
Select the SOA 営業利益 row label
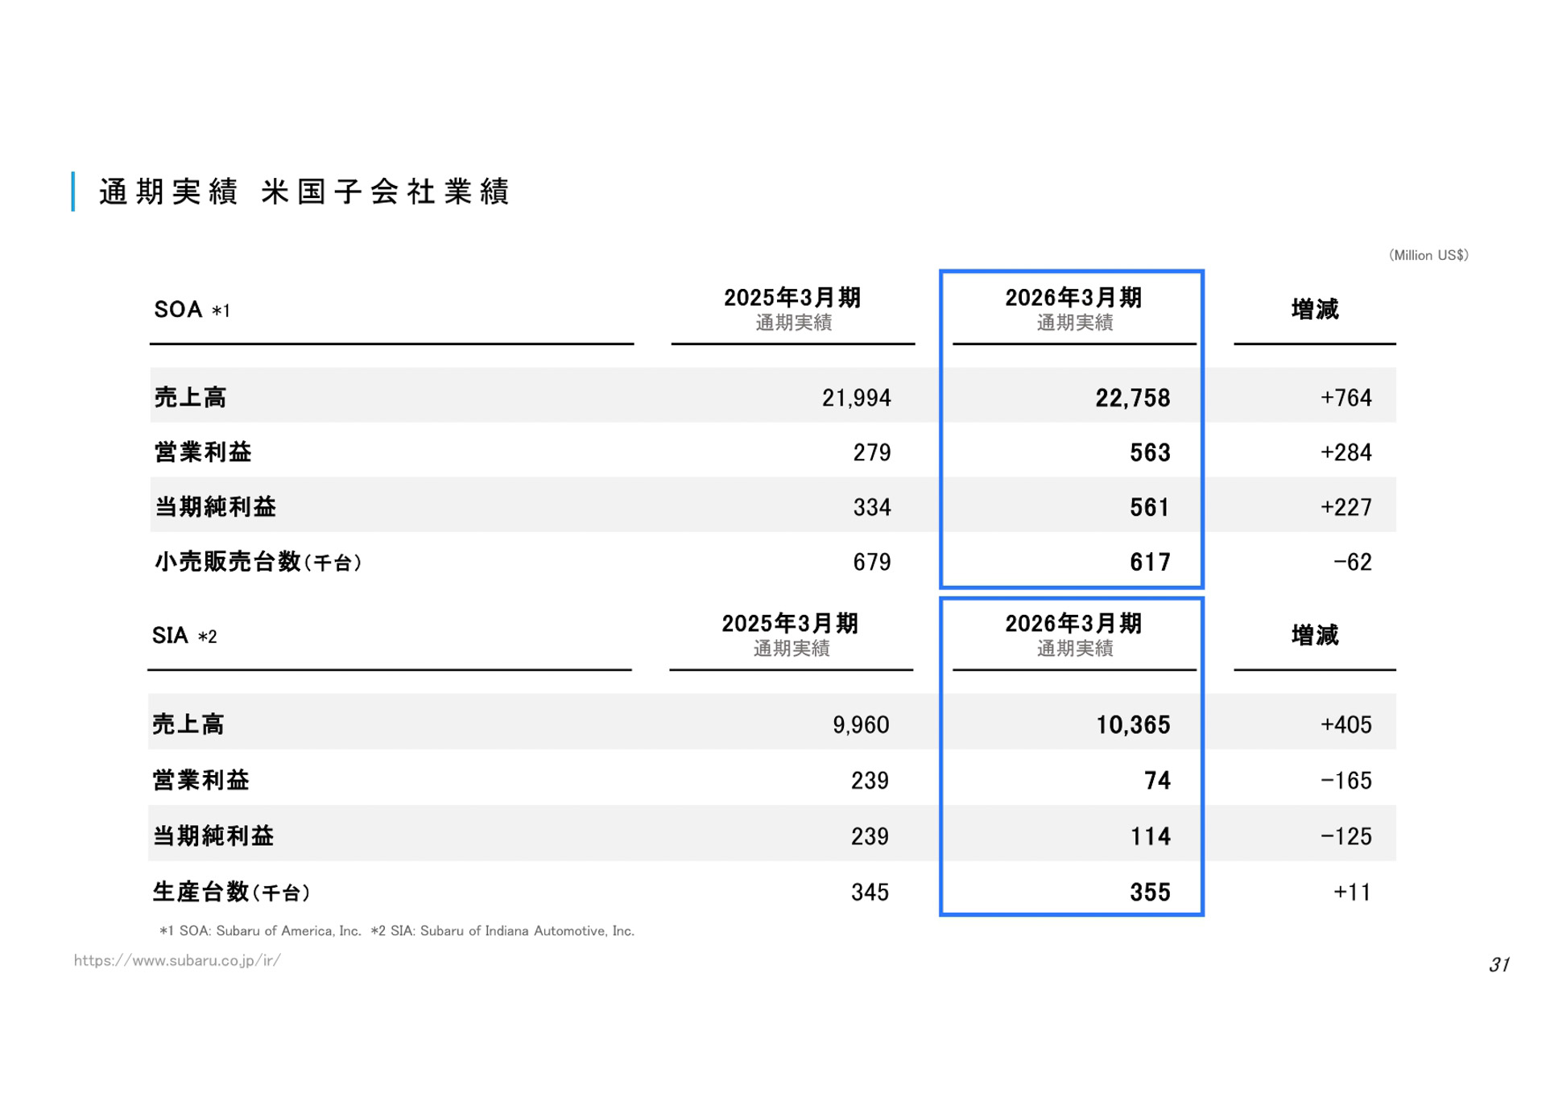(203, 452)
